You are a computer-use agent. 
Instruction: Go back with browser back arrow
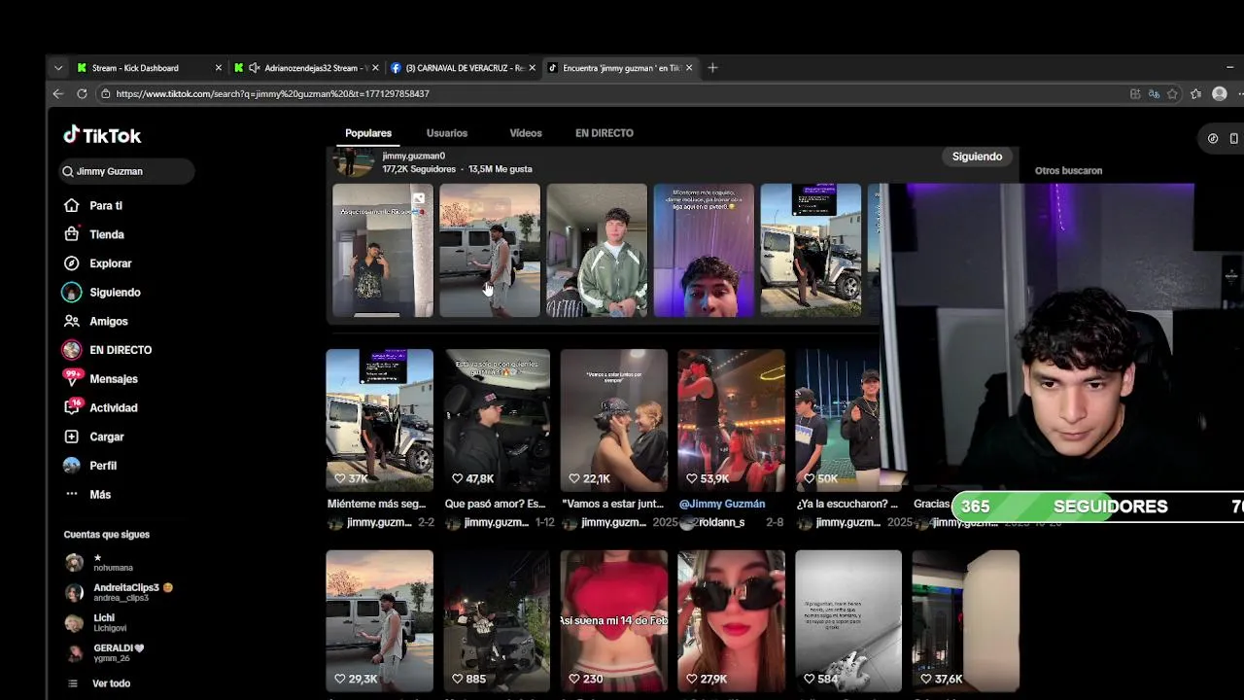(x=57, y=93)
